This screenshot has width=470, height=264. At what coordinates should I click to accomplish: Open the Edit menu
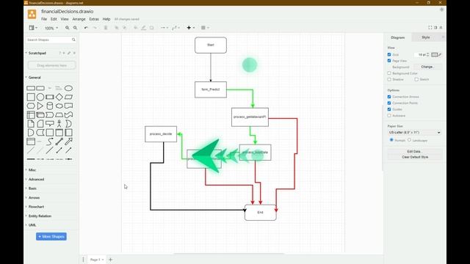click(x=54, y=19)
